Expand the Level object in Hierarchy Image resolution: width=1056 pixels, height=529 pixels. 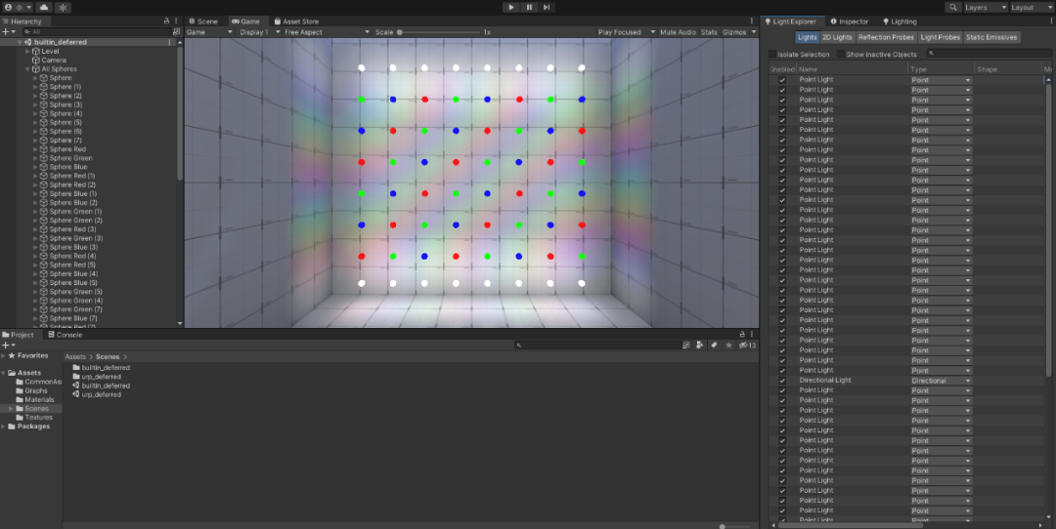tap(27, 51)
